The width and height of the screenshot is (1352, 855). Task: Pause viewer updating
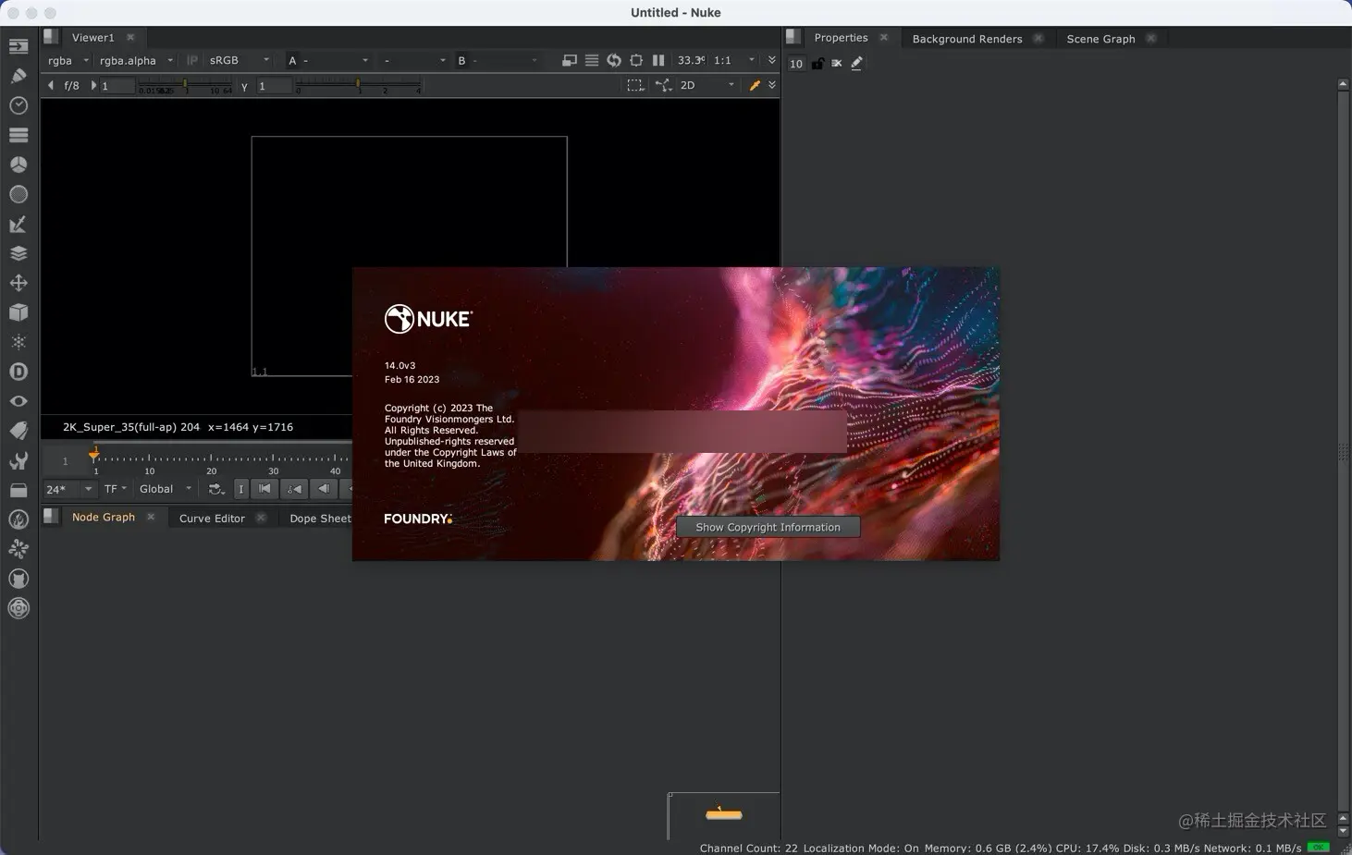click(658, 60)
